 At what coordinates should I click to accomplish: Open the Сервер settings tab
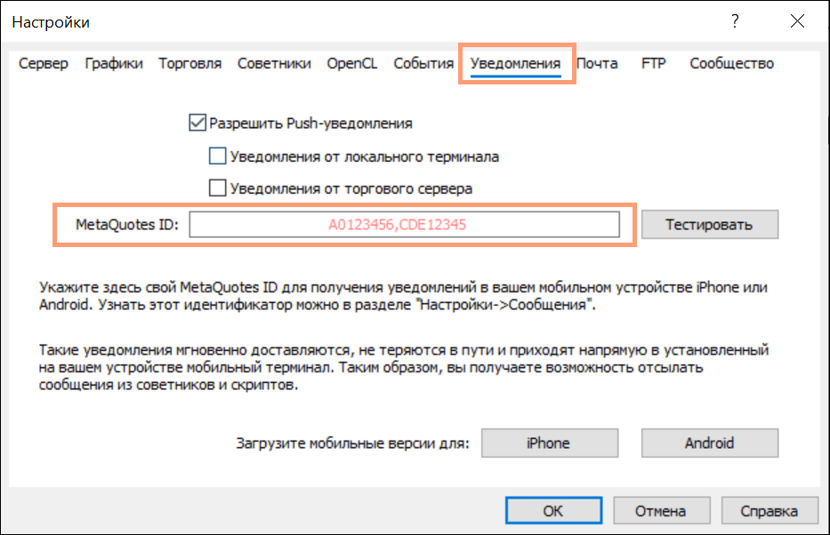(44, 63)
